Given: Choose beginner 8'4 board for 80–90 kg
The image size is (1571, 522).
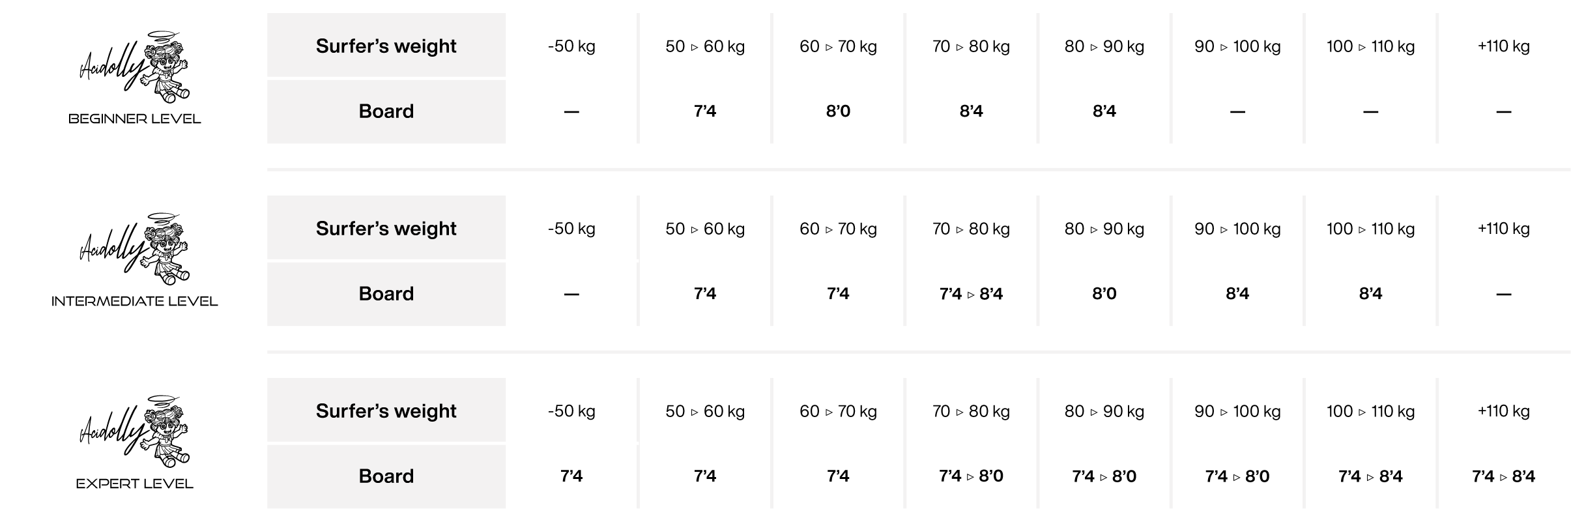Looking at the screenshot, I should pos(1104,111).
